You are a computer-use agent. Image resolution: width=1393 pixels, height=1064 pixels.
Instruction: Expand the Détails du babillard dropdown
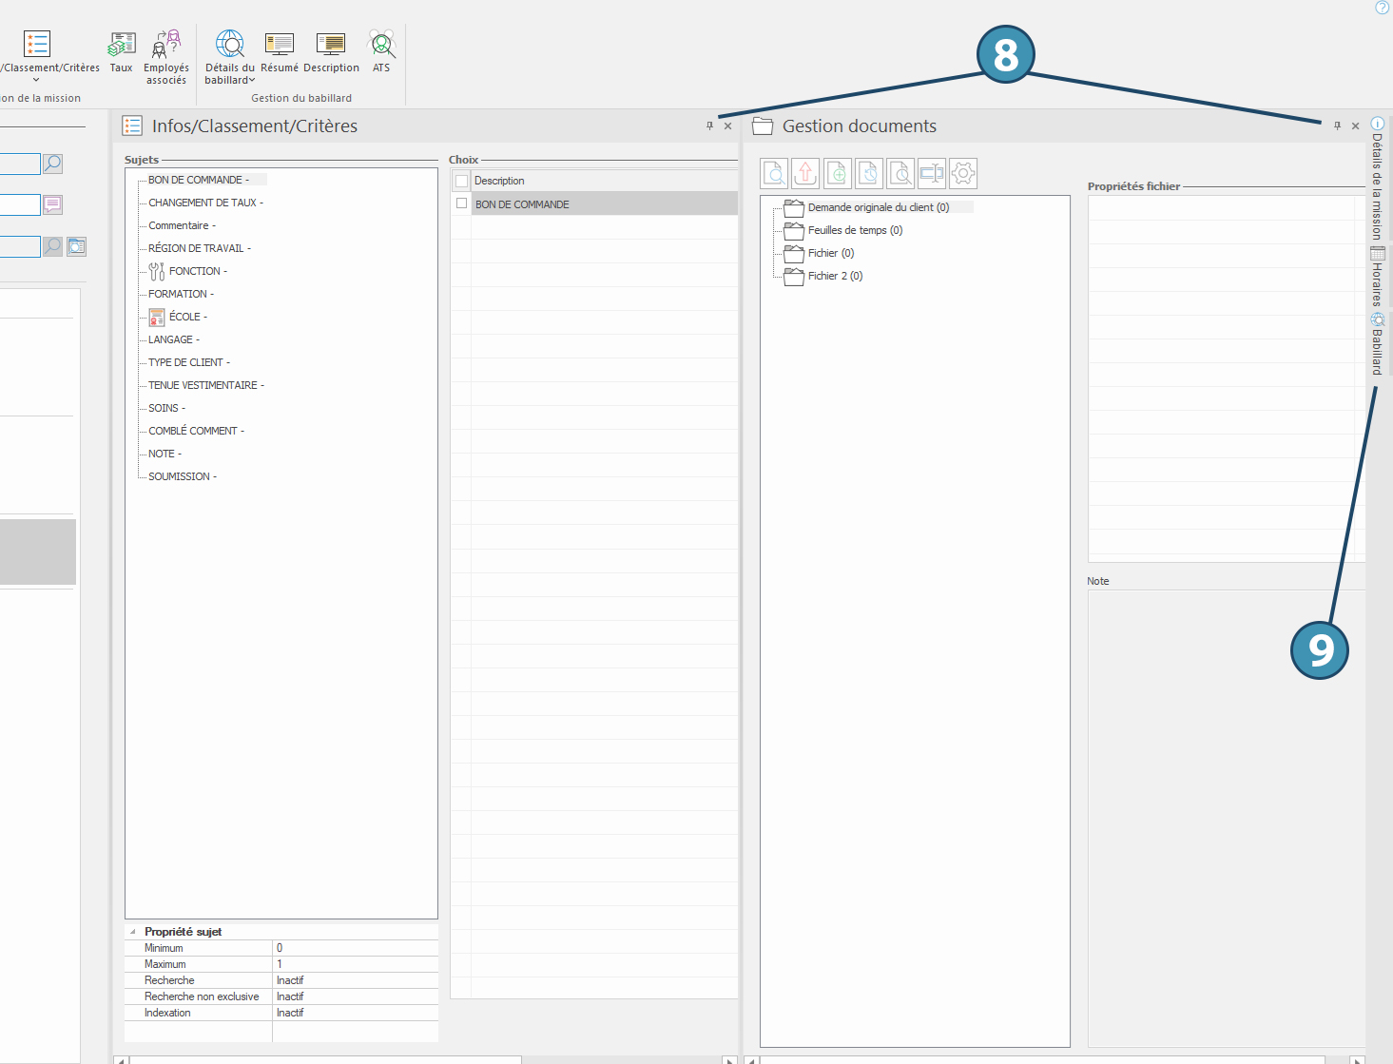coord(252,81)
